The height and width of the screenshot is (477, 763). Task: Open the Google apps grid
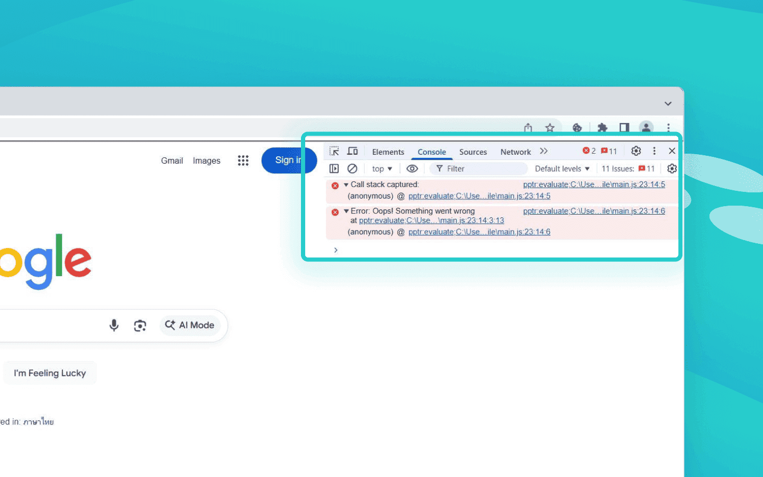(x=243, y=161)
